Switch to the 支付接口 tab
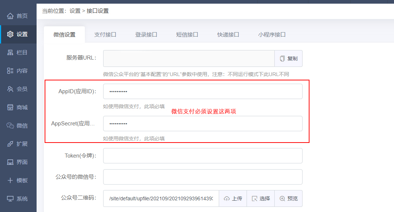Screen dimensions: 394x212 105,35
